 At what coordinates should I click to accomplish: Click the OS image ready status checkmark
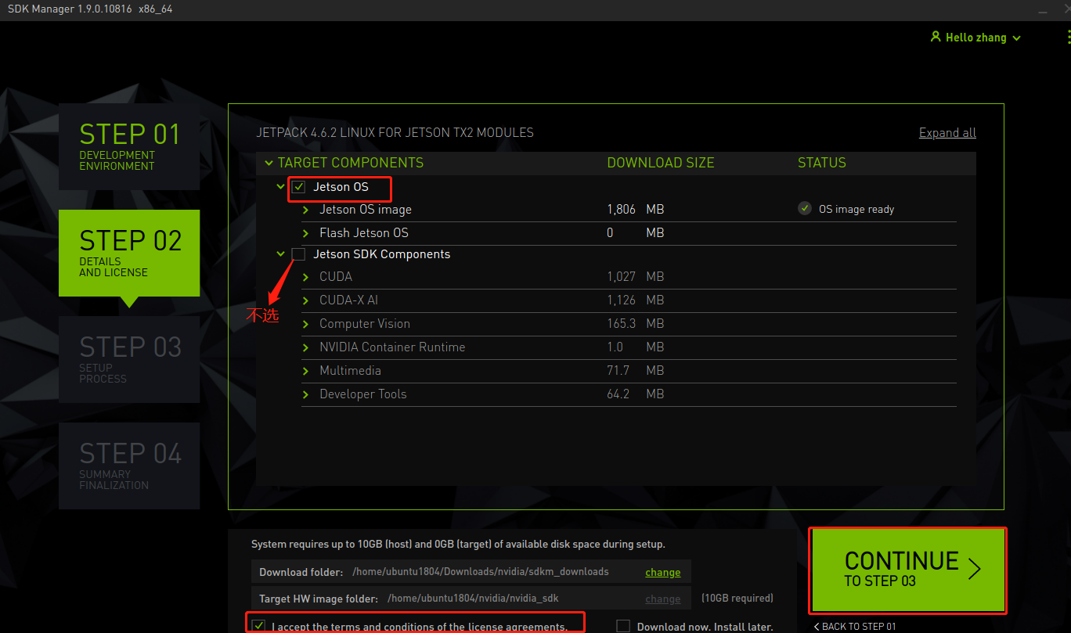(804, 208)
